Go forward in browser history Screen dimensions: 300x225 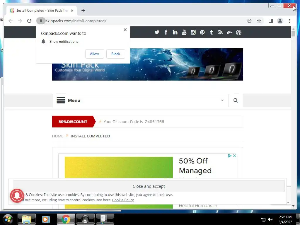coord(20,21)
